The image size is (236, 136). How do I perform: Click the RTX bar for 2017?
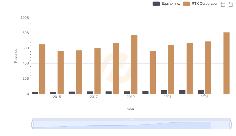[x=97, y=71]
